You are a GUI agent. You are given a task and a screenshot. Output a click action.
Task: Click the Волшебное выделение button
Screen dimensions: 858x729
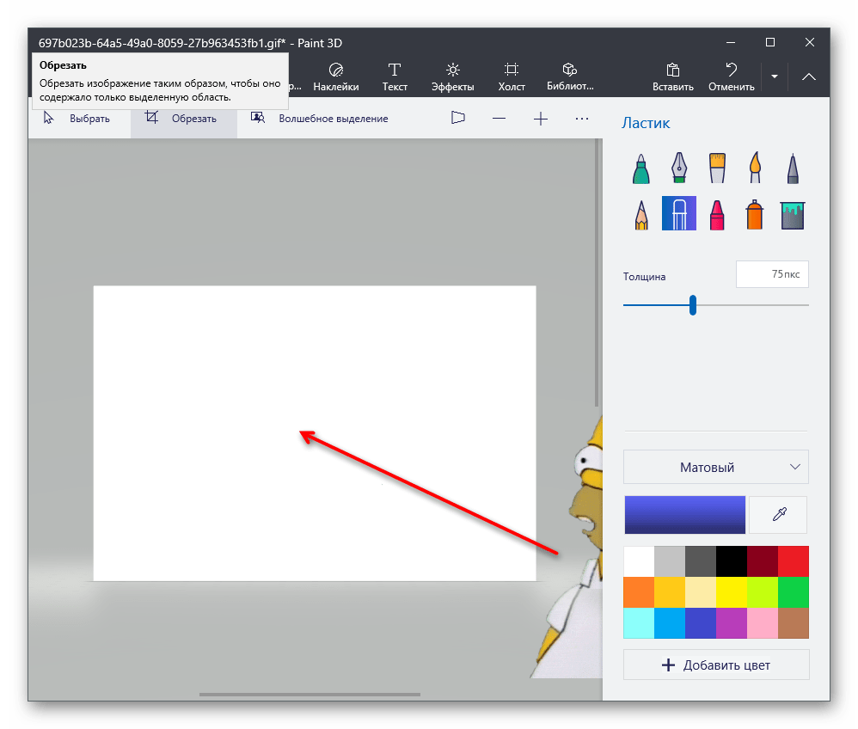click(320, 119)
